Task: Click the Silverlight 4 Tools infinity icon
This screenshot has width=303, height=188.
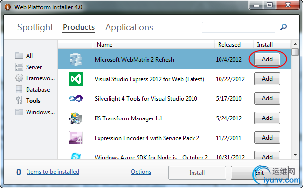Action: click(76, 98)
